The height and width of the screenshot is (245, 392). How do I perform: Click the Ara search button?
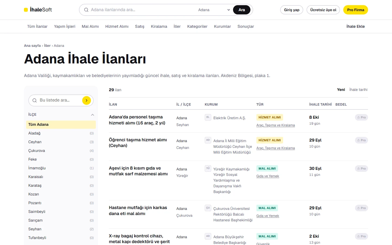(x=242, y=10)
